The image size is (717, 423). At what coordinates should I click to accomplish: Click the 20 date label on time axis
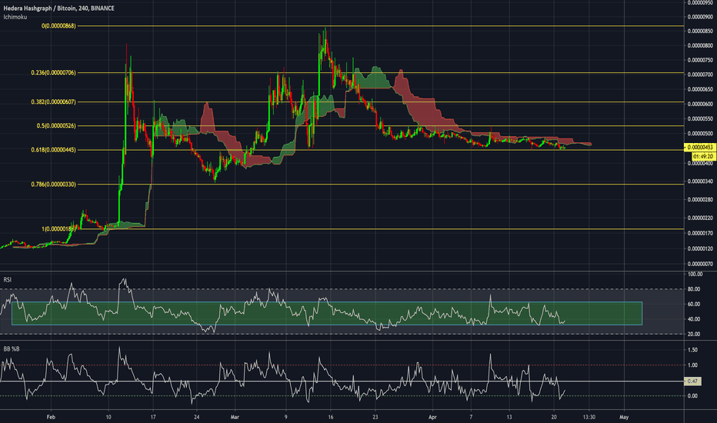(x=554, y=417)
